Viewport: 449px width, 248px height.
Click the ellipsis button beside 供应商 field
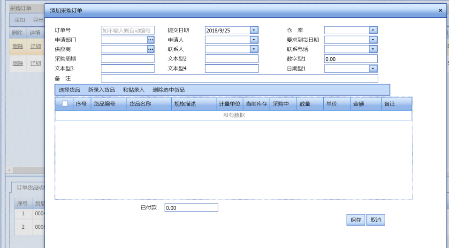tap(151, 49)
